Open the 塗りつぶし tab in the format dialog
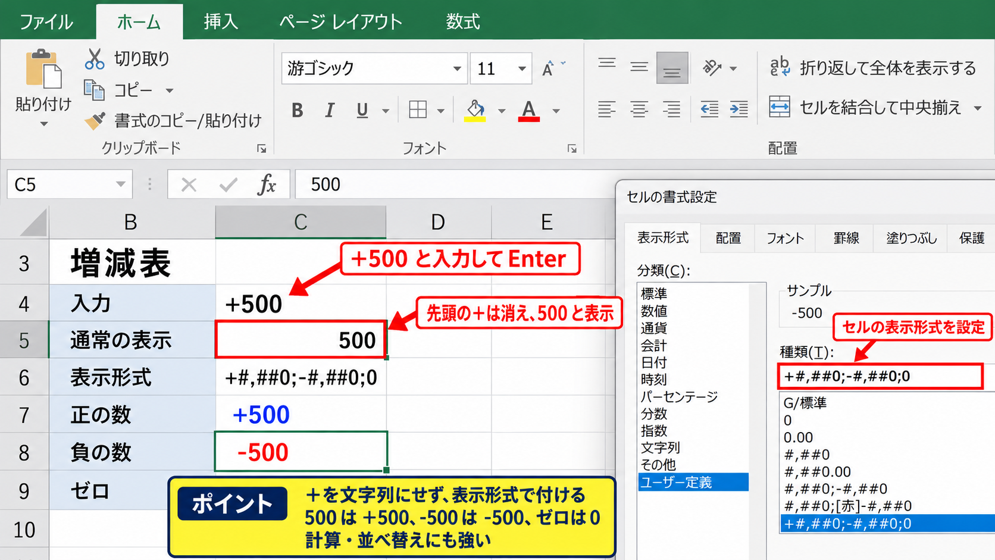Image resolution: width=995 pixels, height=560 pixels. [x=911, y=238]
